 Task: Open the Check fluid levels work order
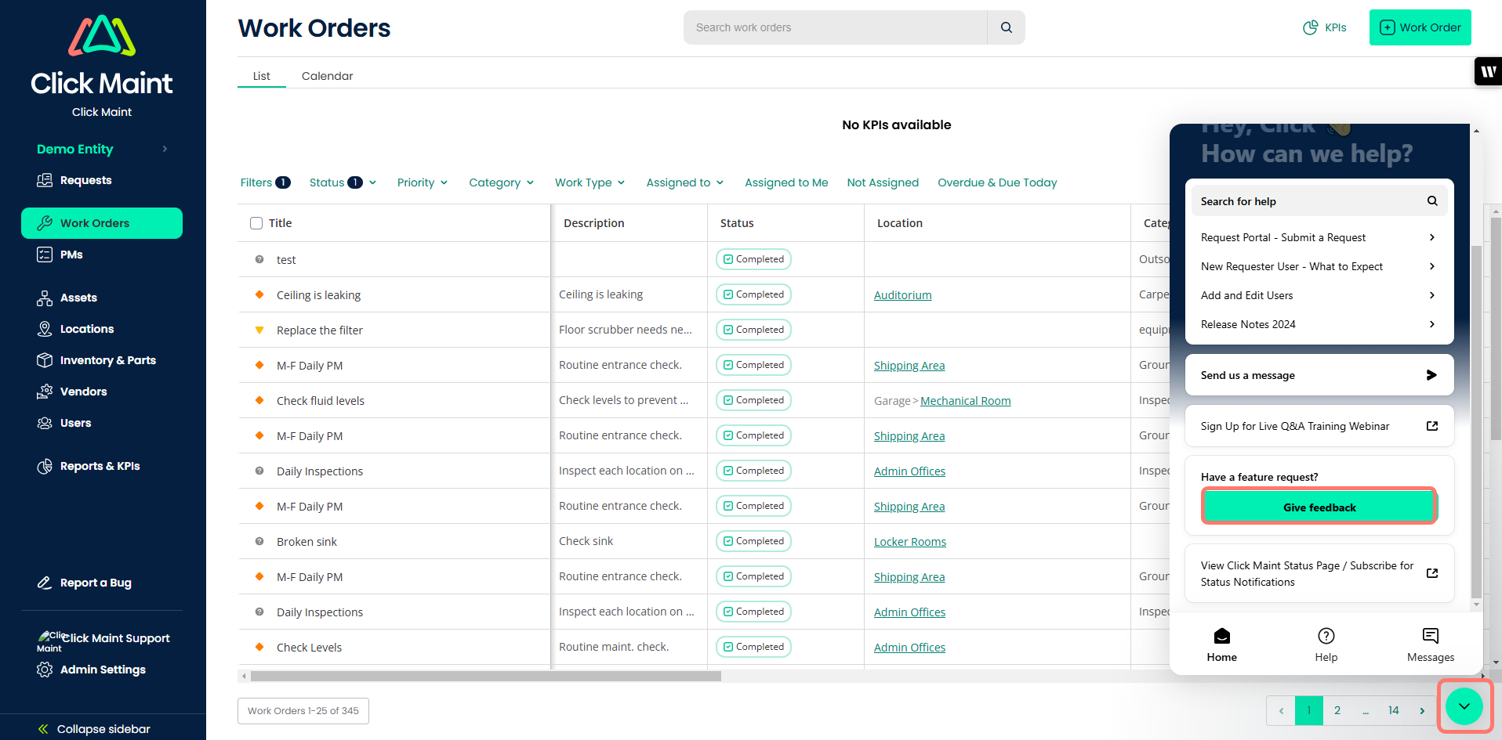click(321, 401)
